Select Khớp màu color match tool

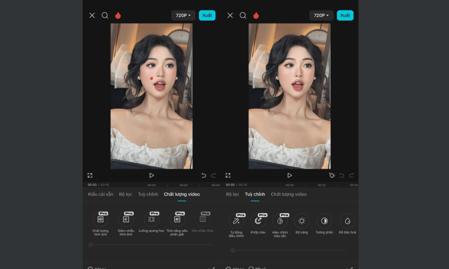[258, 224]
